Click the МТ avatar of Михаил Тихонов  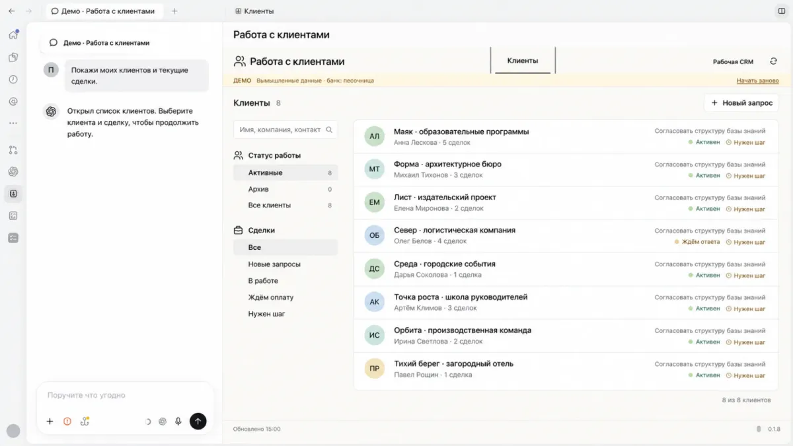375,169
